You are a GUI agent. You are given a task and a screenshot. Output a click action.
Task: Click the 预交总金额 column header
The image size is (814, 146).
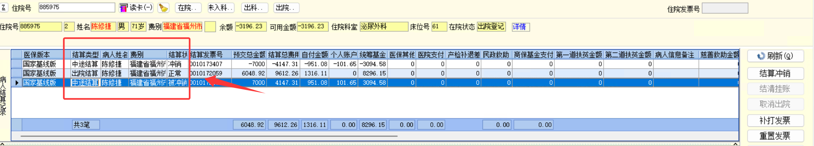pos(249,55)
